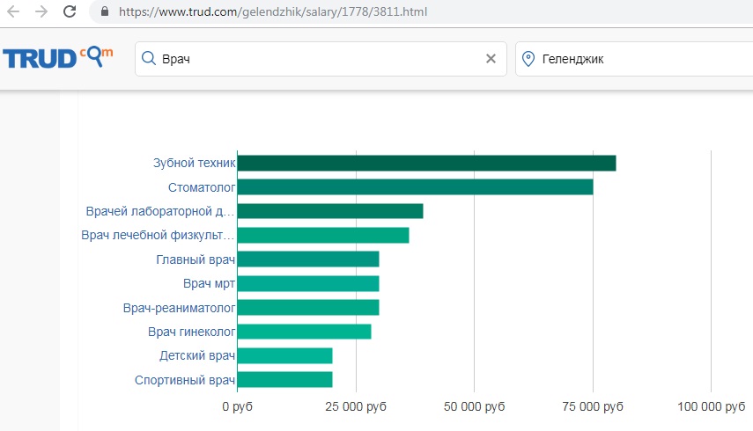Open the Зубной техник salary link
Viewport: 753px width, 431px height.
tap(195, 163)
